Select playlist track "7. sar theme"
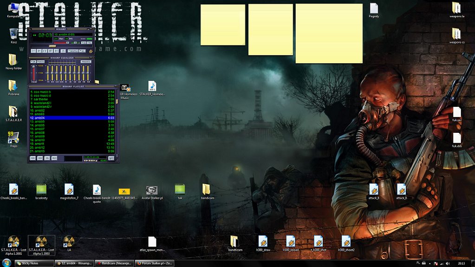The image size is (475, 267). (72, 99)
